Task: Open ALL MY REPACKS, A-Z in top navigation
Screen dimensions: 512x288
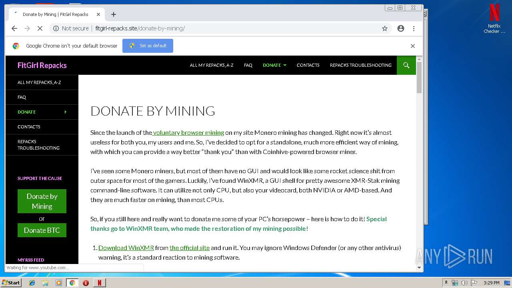Action: tap(212, 65)
